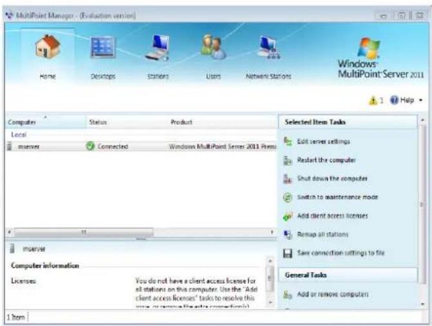432x326 pixels.
Task: Click the Add client access licenses icon
Action: [288, 216]
